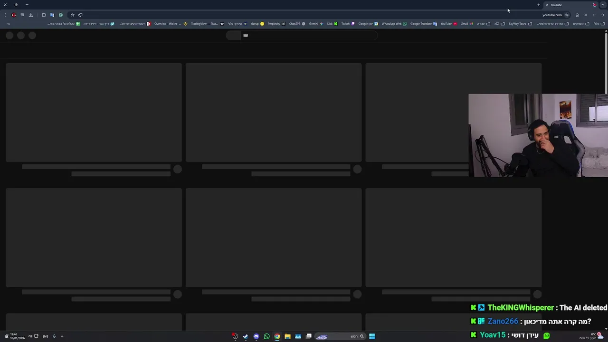Open the extensions puzzle icon

(44, 15)
